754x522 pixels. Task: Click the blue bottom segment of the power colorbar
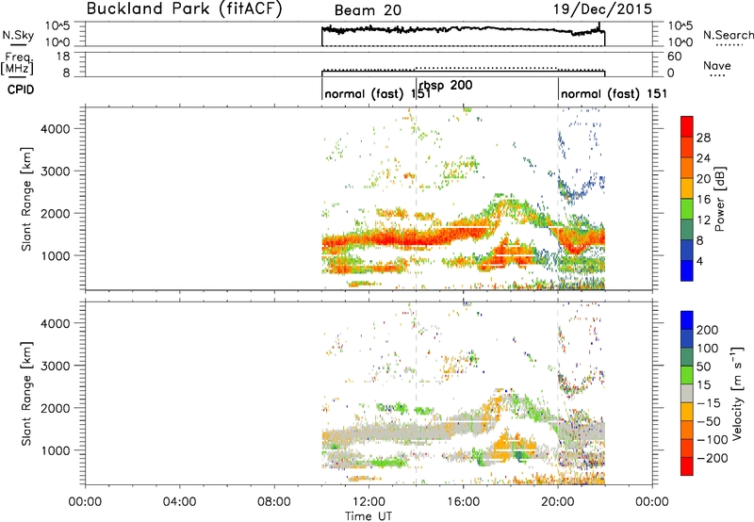tap(687, 270)
